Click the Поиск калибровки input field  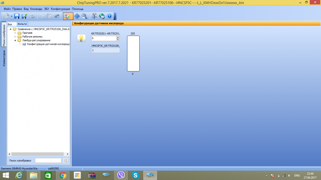[x=48, y=161]
